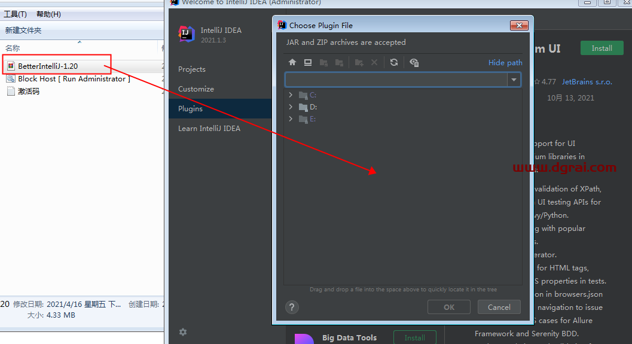632x344 pixels.
Task: Install the plugin with green Install button
Action: (x=602, y=48)
